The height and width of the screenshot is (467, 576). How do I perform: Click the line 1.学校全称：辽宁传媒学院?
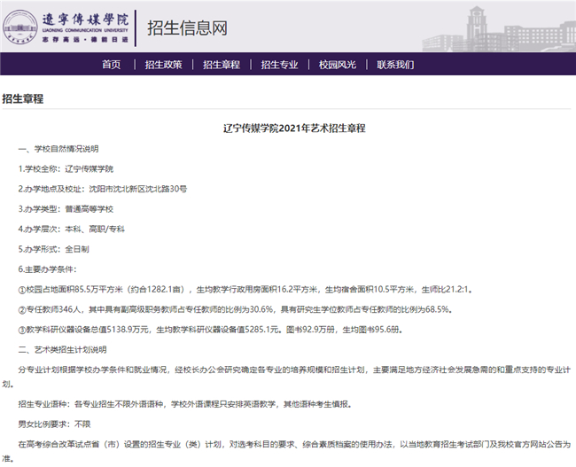tap(66, 169)
